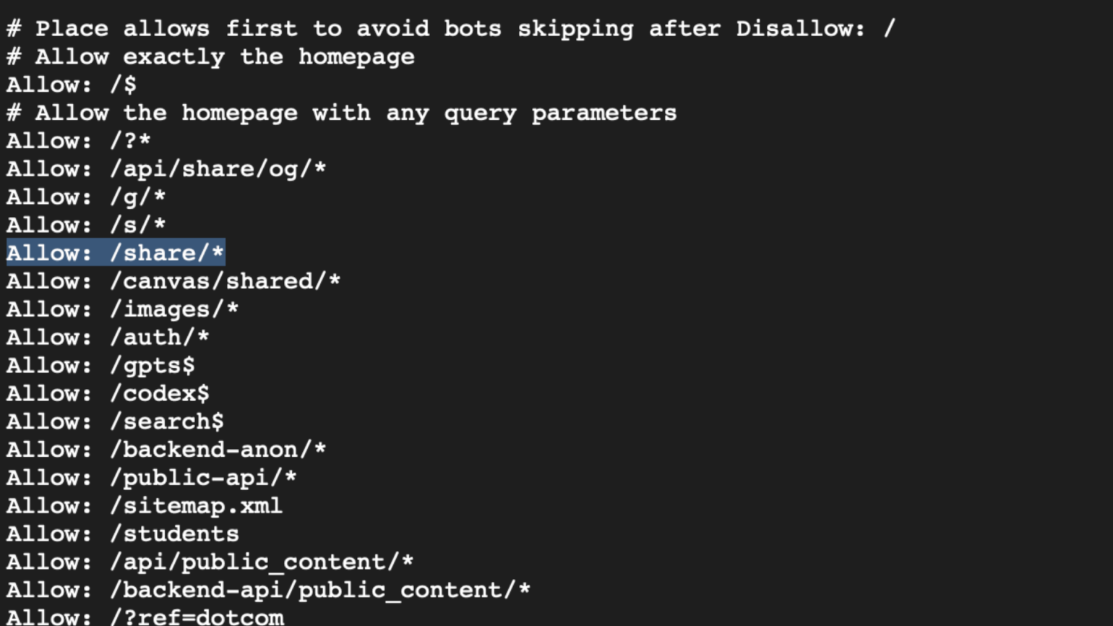1113x626 pixels.
Task: Click the Allow: /?ref=dotcom line
Action: (x=145, y=617)
